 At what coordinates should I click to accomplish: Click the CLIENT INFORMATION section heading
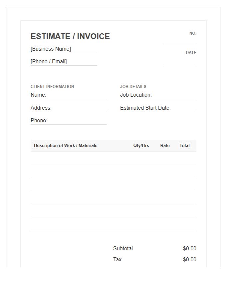[x=52, y=86]
